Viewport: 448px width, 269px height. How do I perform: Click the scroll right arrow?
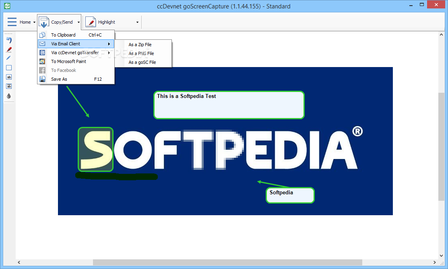click(435, 262)
